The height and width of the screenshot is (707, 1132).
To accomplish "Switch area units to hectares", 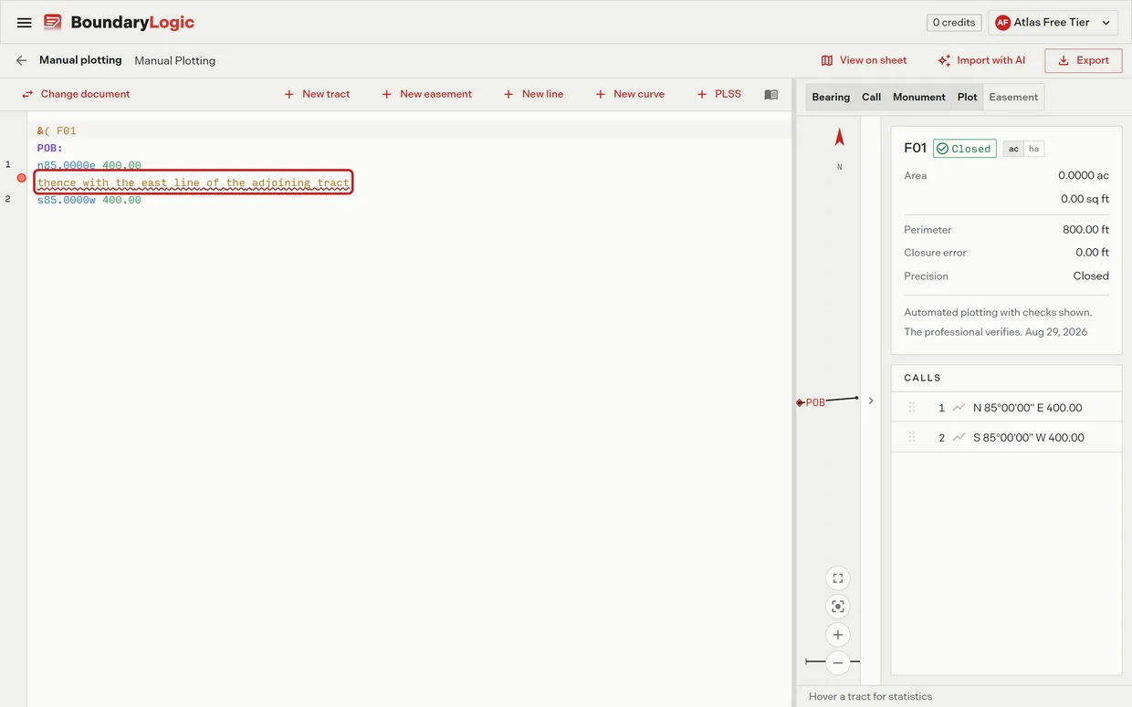I will click(1033, 149).
